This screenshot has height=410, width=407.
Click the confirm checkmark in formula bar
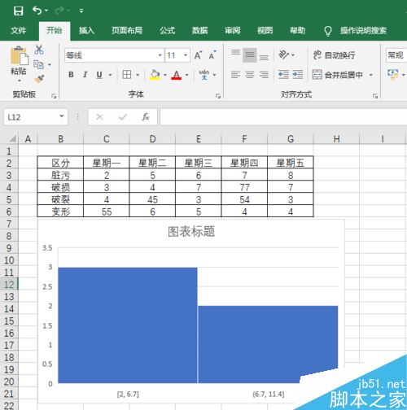point(123,117)
